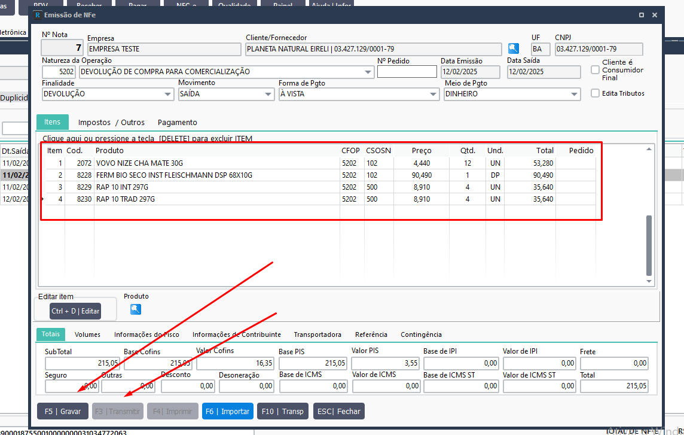This screenshot has height=435, width=684.
Task: Open the Impostos / Outros tab
Action: click(x=111, y=122)
